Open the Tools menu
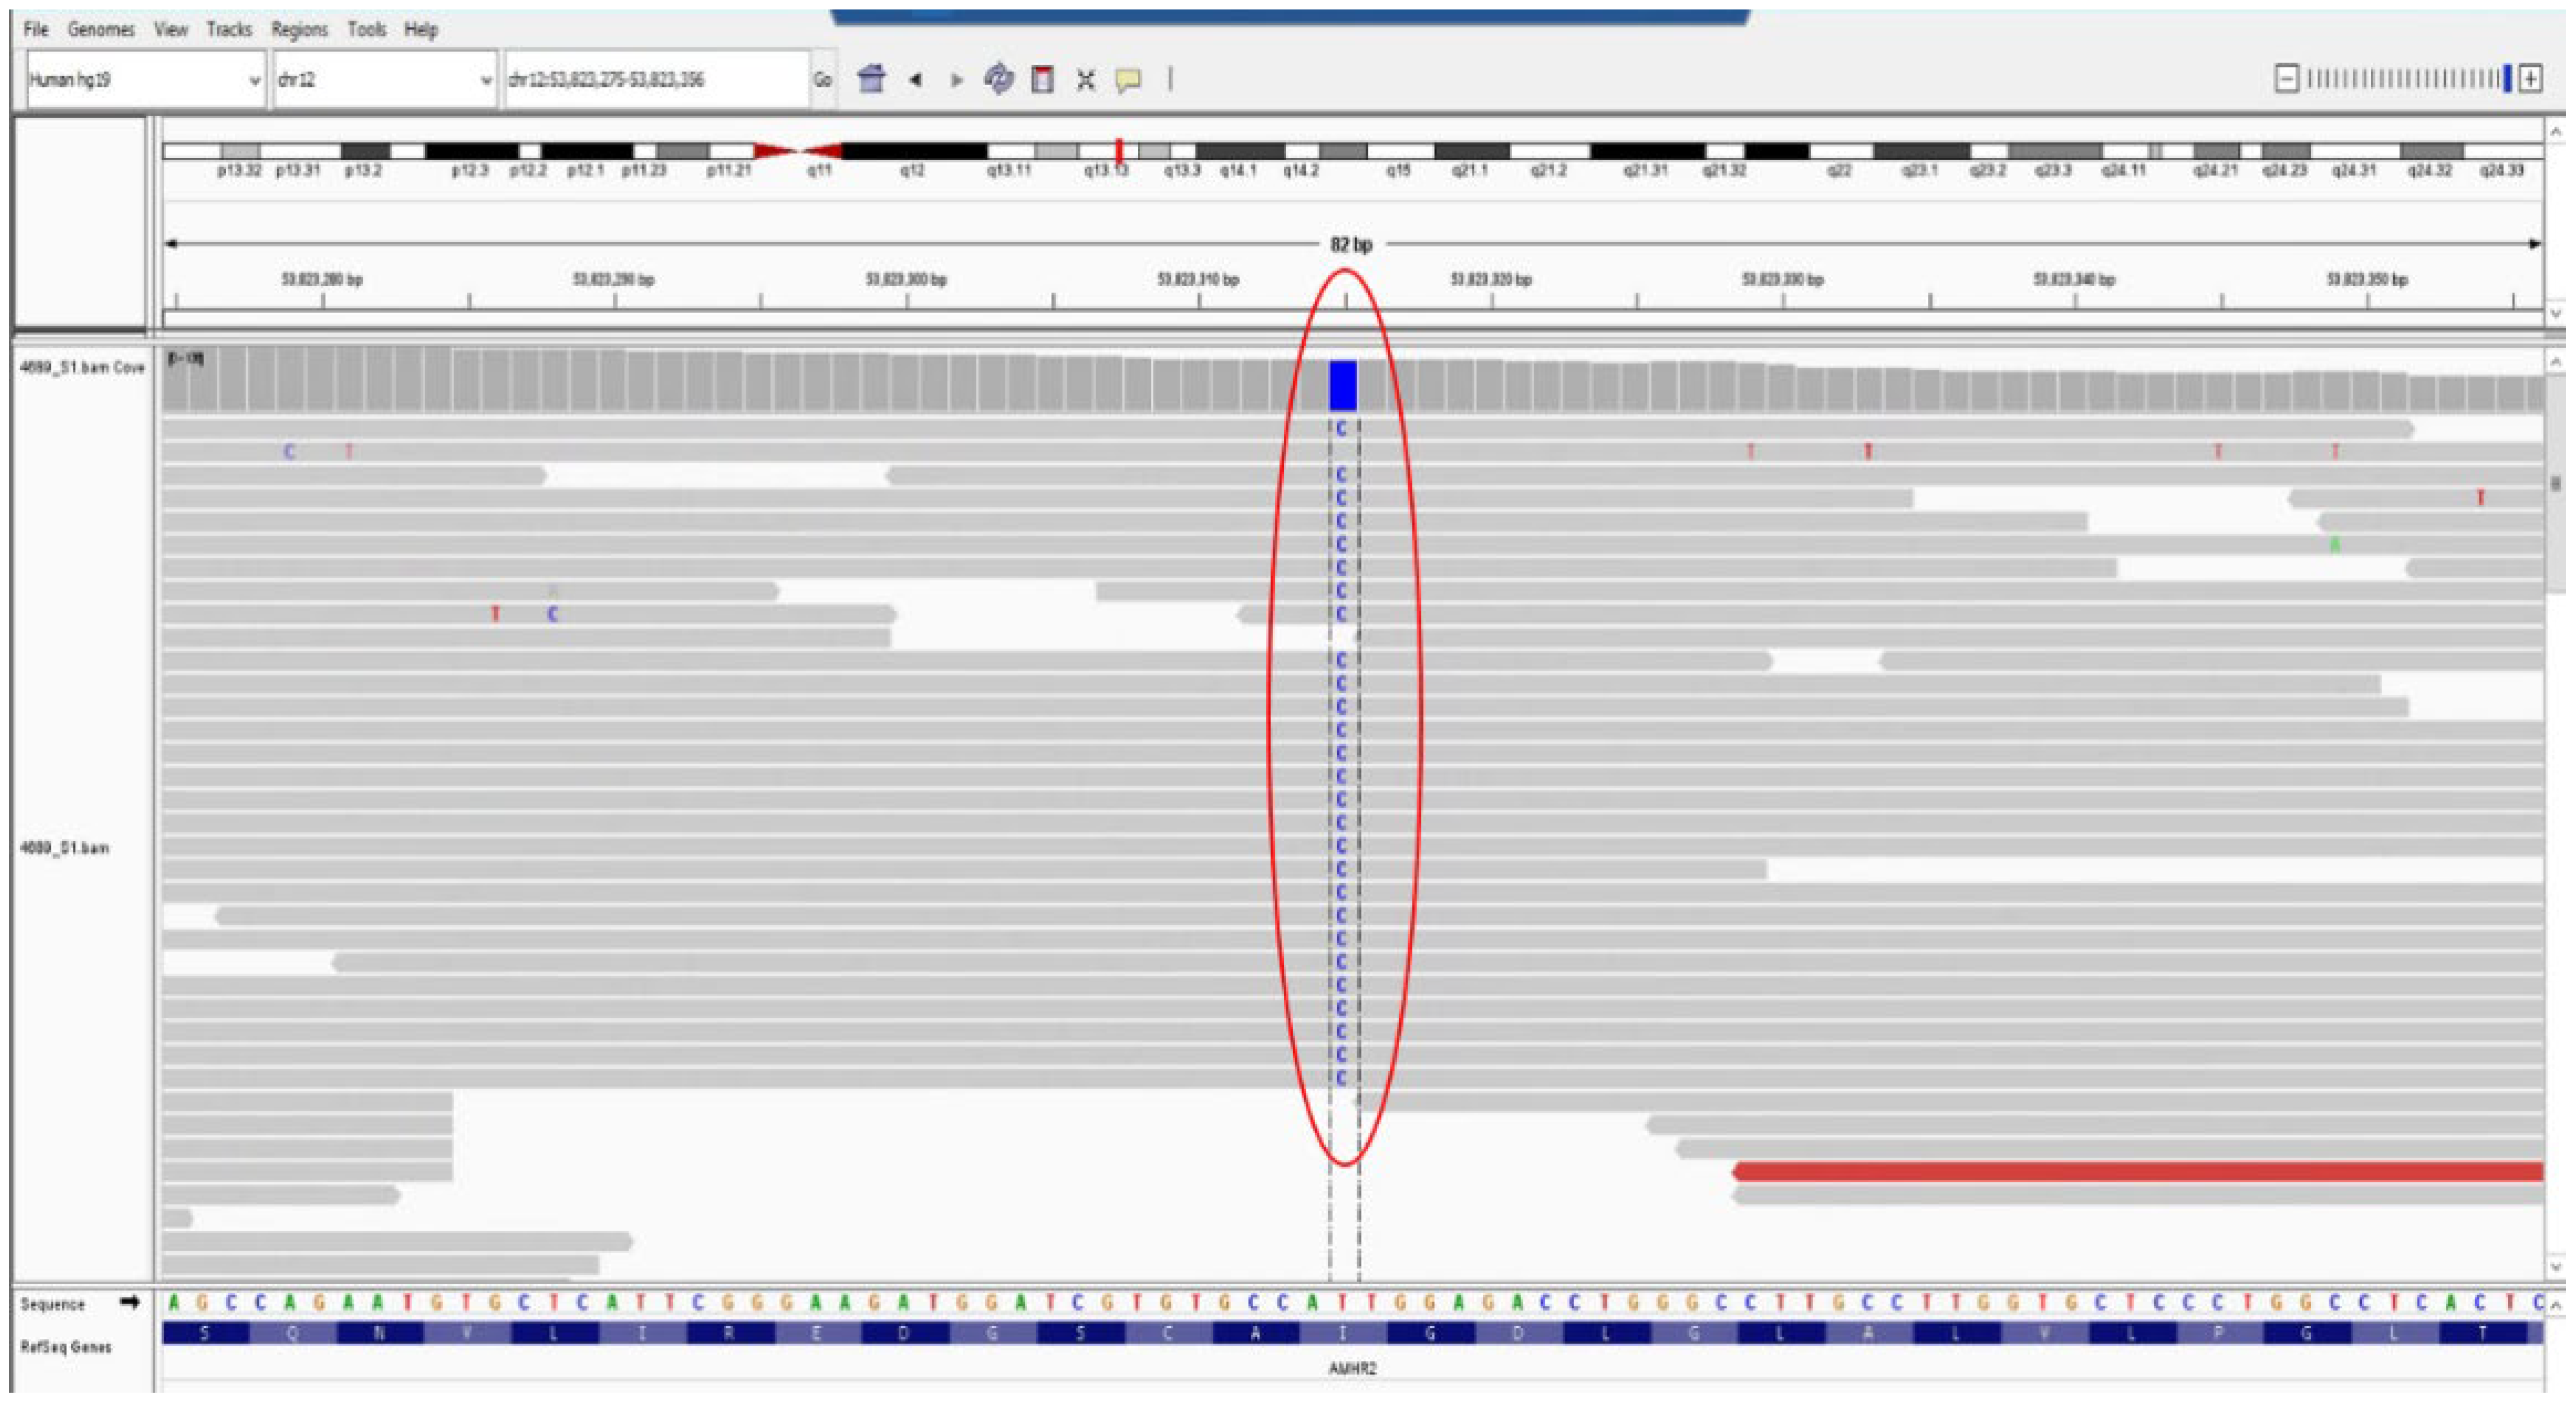Screen dimensions: 2576x1401 367,29
